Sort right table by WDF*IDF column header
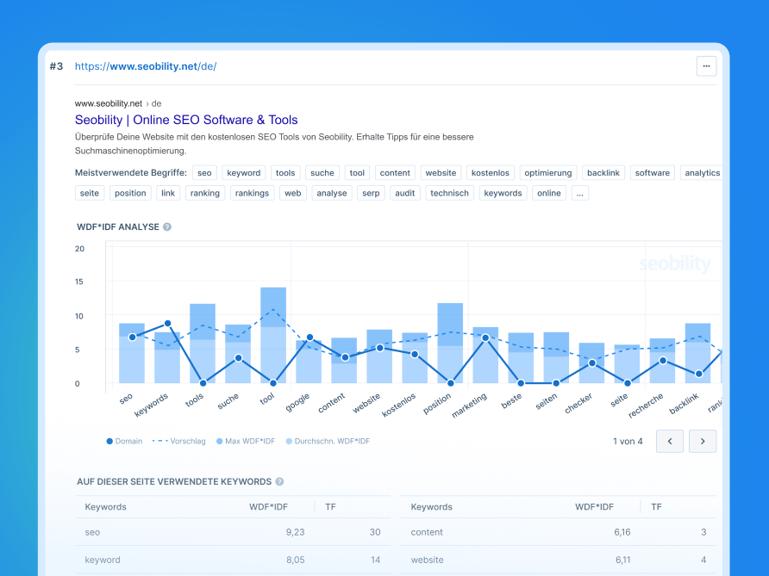This screenshot has height=576, width=769. pyautogui.click(x=594, y=507)
